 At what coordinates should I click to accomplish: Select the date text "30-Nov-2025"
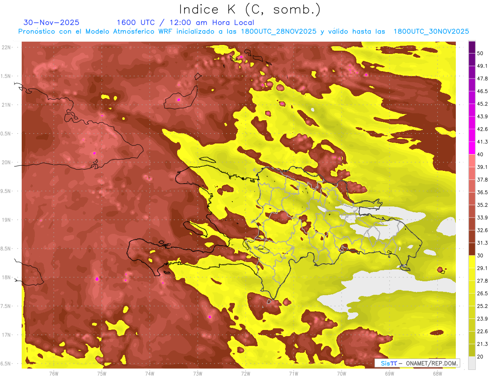(x=52, y=22)
